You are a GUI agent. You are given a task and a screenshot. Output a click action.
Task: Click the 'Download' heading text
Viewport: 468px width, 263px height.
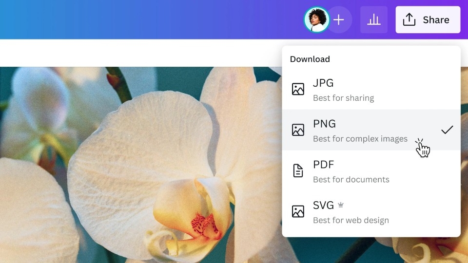click(x=310, y=59)
